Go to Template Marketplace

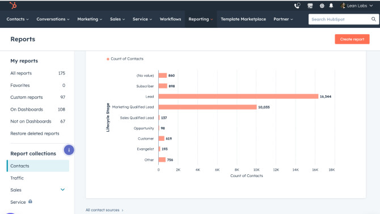tap(243, 19)
